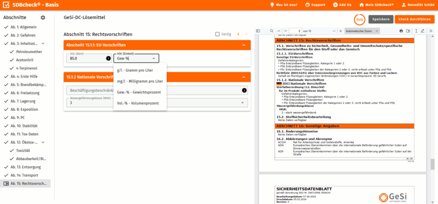The image size is (438, 204).
Task: Toggle the PDF viewer sidebar
Action: pos(258,31)
